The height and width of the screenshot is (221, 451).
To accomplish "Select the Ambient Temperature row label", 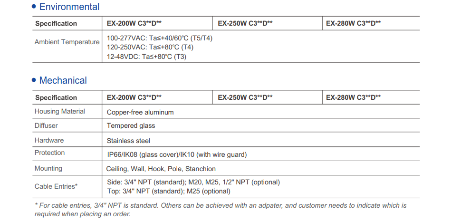I will 67,42.
